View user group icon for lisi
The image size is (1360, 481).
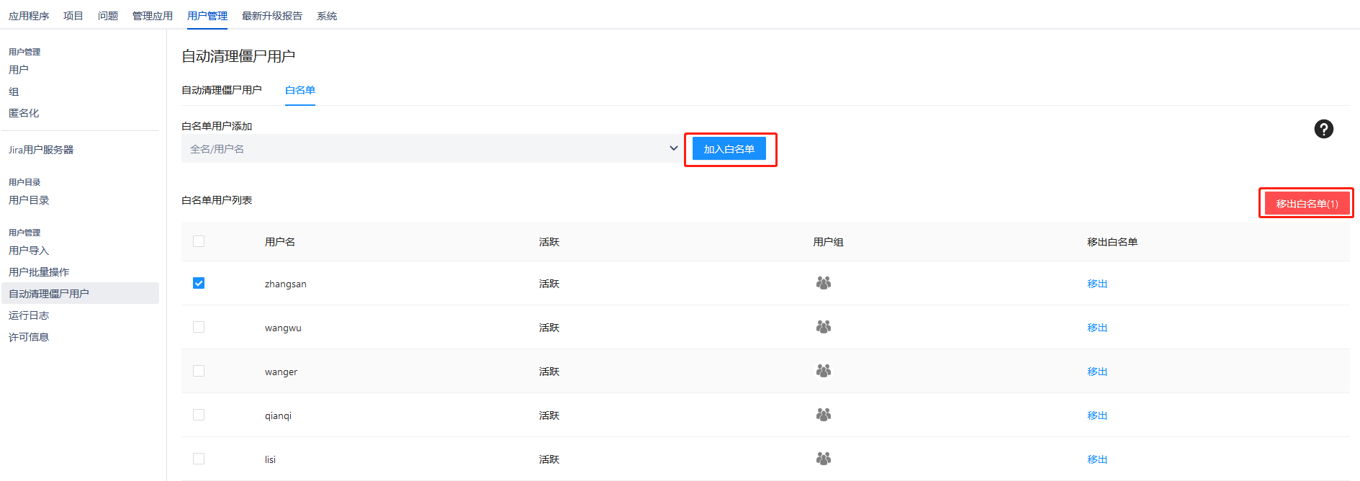coord(824,459)
